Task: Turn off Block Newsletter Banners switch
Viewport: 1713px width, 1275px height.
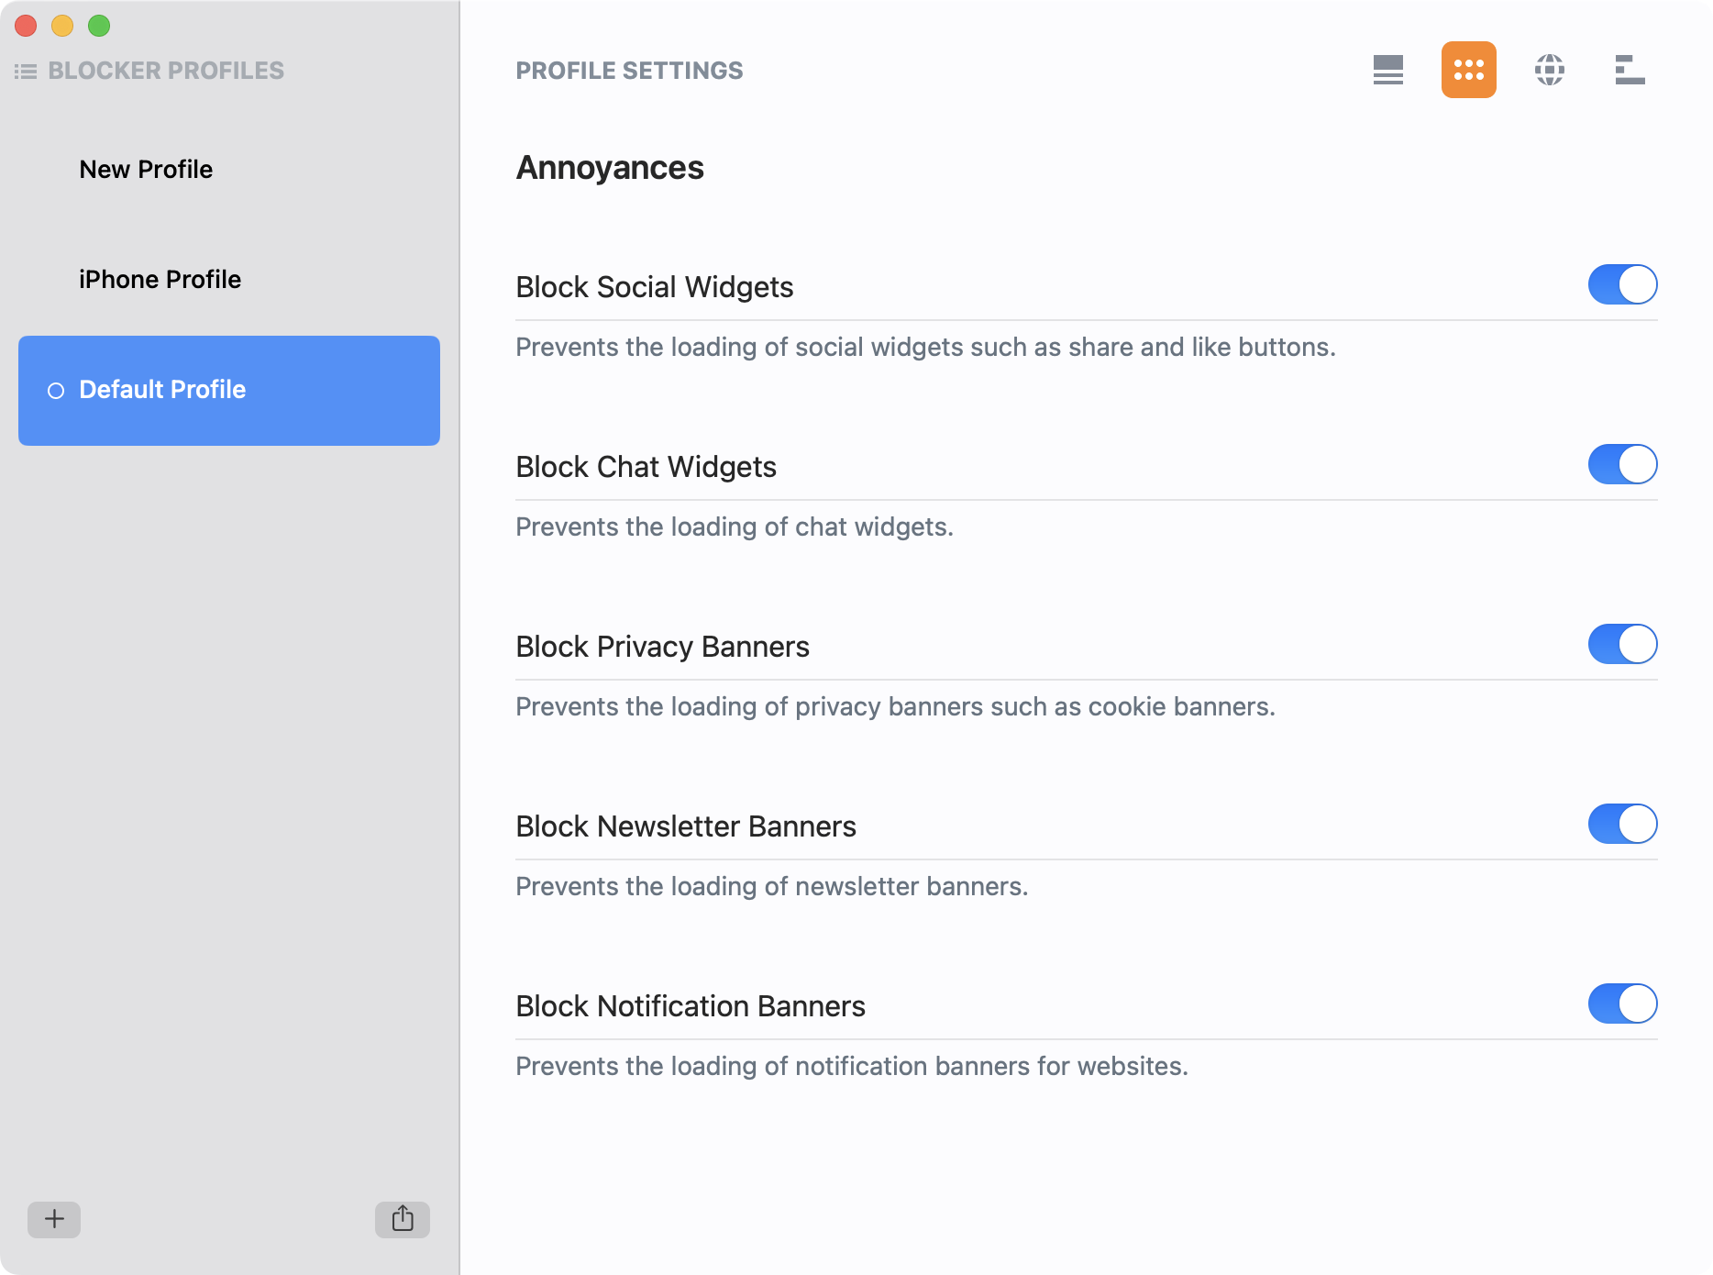Action: (1622, 824)
